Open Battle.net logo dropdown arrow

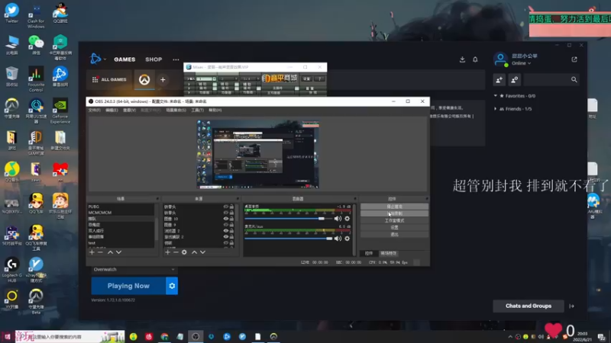(x=105, y=59)
